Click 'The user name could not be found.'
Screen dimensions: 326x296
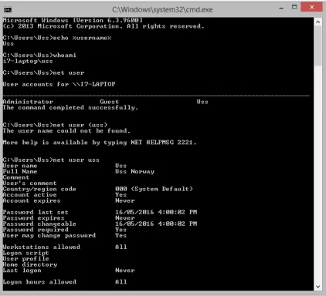coord(66,131)
